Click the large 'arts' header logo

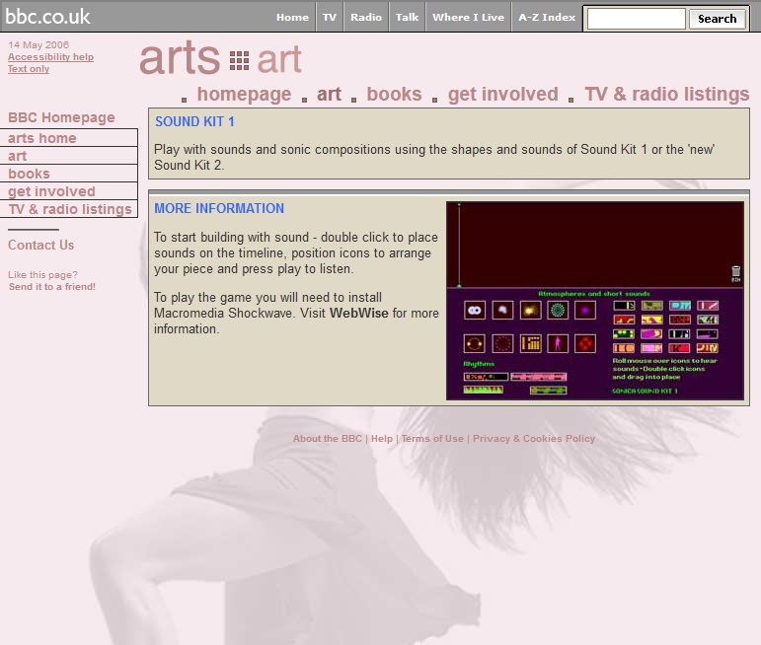[180, 58]
